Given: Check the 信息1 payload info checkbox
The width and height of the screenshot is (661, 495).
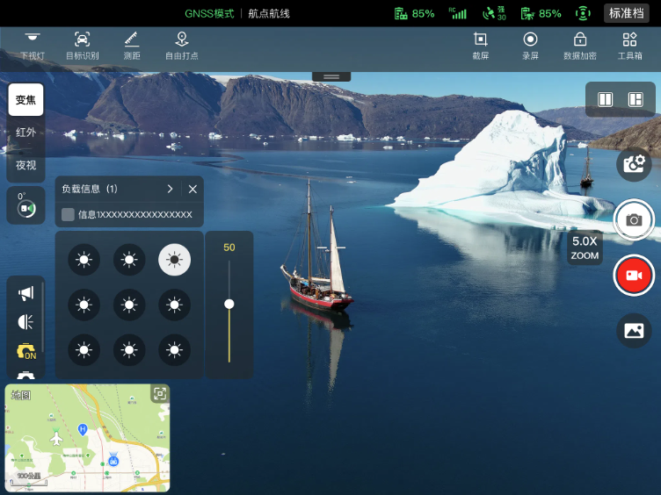Looking at the screenshot, I should 68,214.
